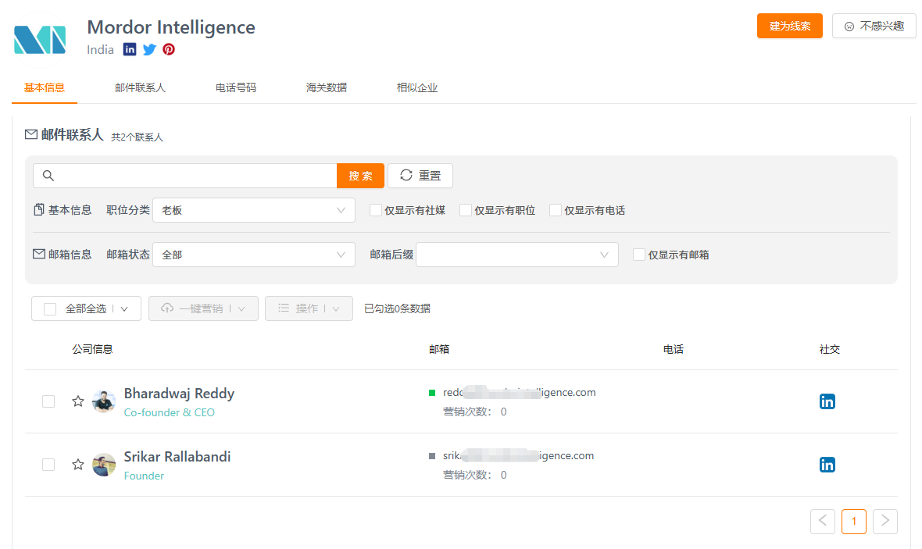This screenshot has height=549, width=922.
Task: Click the 重置 reset button
Action: [x=420, y=176]
